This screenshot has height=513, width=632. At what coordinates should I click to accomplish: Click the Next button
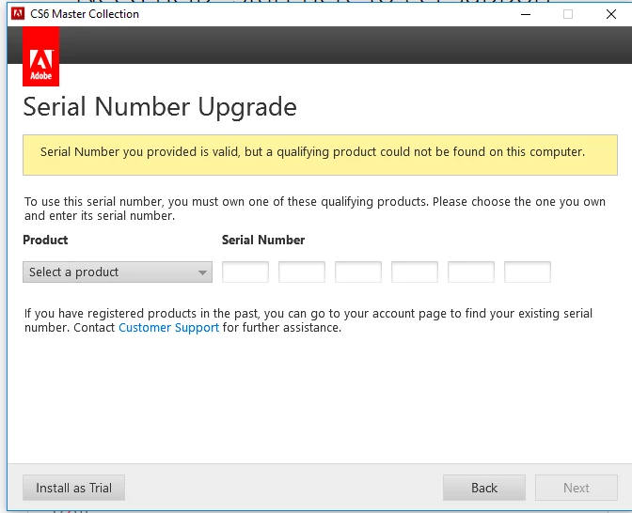(577, 488)
